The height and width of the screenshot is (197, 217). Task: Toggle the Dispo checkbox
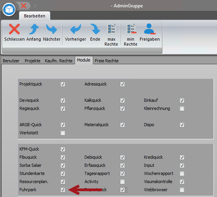coord(182,125)
